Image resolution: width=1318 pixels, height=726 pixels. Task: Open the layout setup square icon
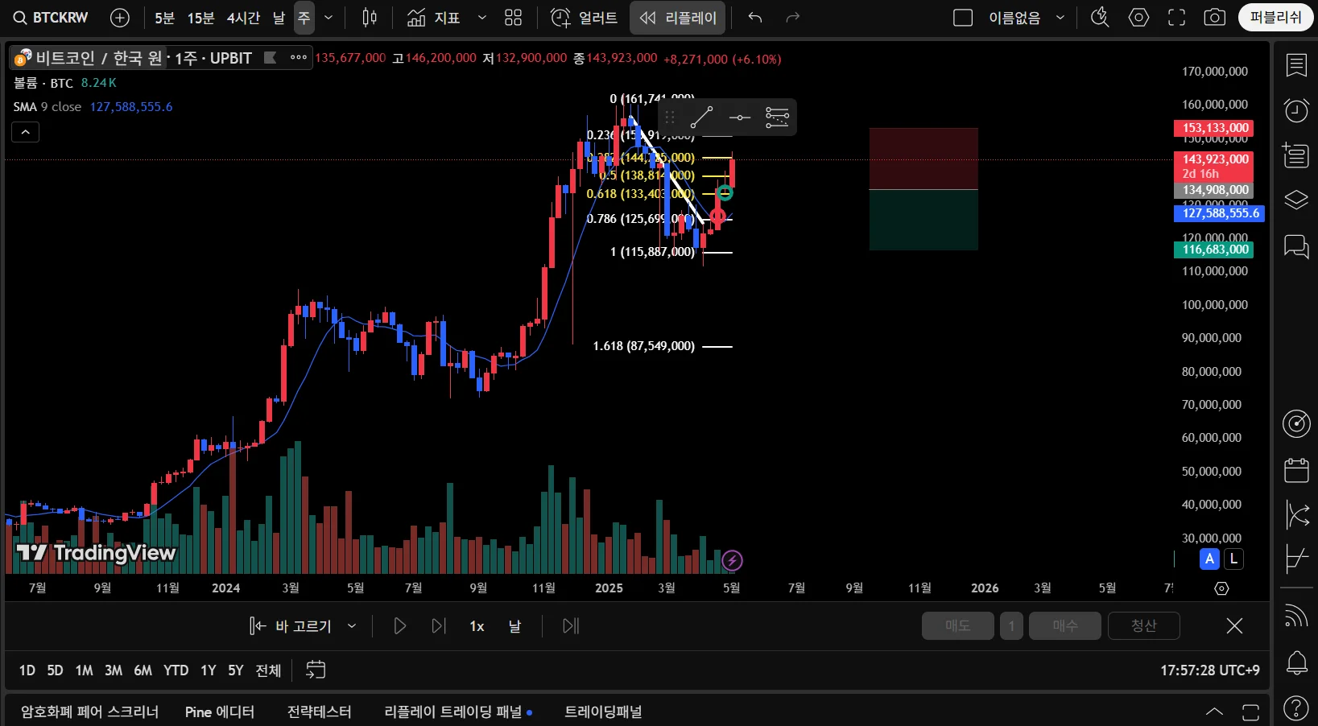click(x=963, y=18)
